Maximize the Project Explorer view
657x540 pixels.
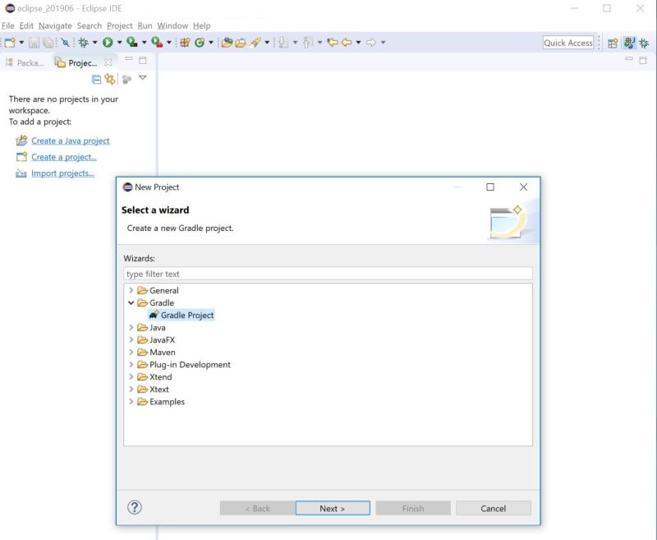click(143, 60)
